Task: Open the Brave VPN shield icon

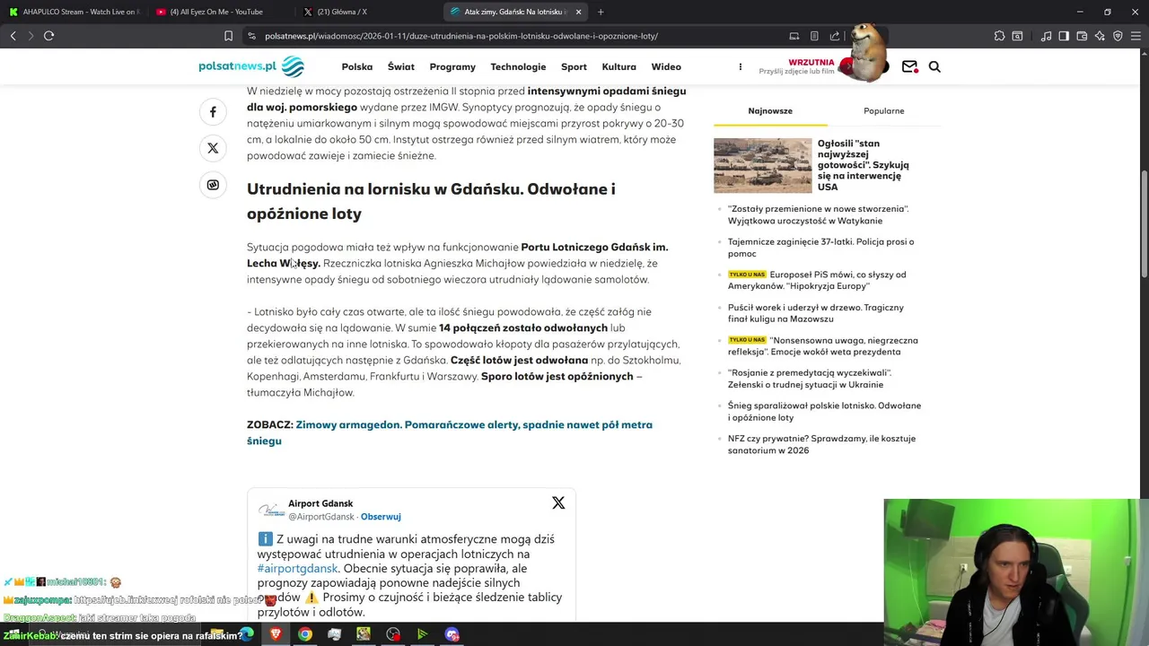Action: pos(1118,36)
